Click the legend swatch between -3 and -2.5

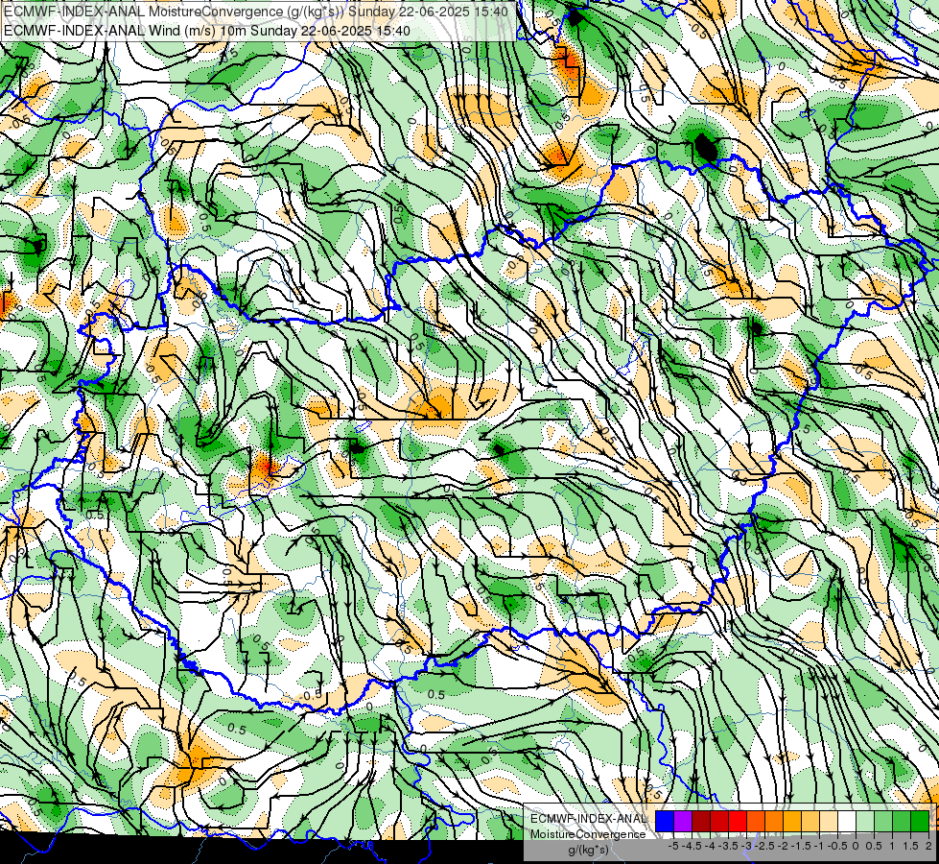756,821
